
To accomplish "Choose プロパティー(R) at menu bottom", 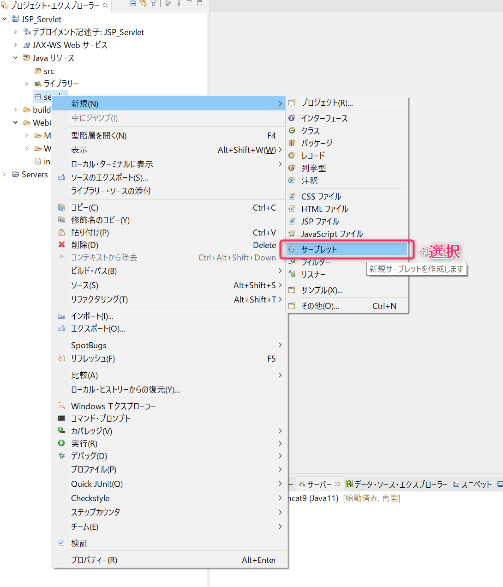I will click(x=169, y=560).
